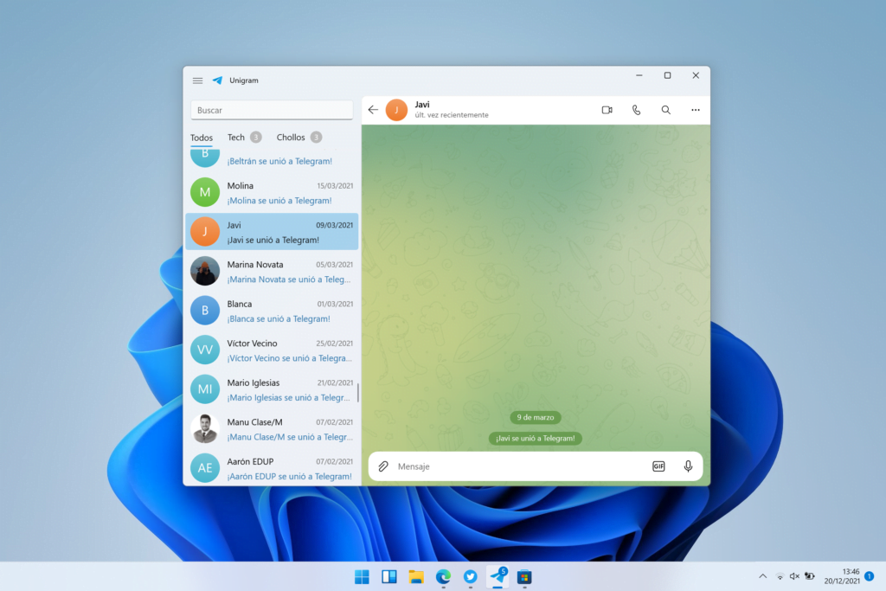Viewport: 886px width, 591px height.
Task: Click the Buscar search field
Action: (271, 110)
